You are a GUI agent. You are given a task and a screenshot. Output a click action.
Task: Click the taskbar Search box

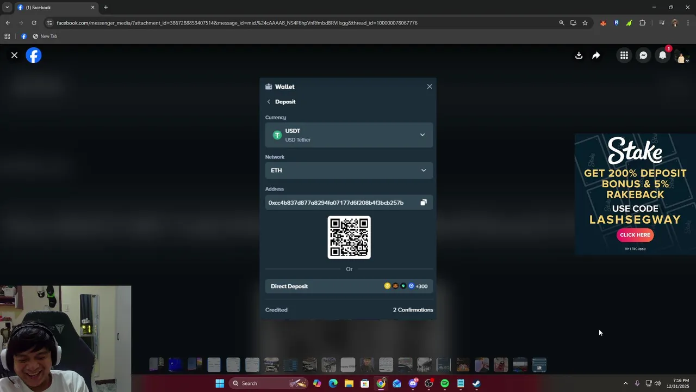coord(269,383)
